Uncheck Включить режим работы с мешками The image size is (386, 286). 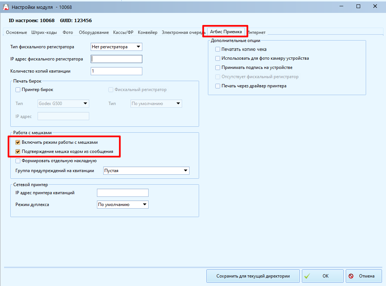click(x=18, y=143)
